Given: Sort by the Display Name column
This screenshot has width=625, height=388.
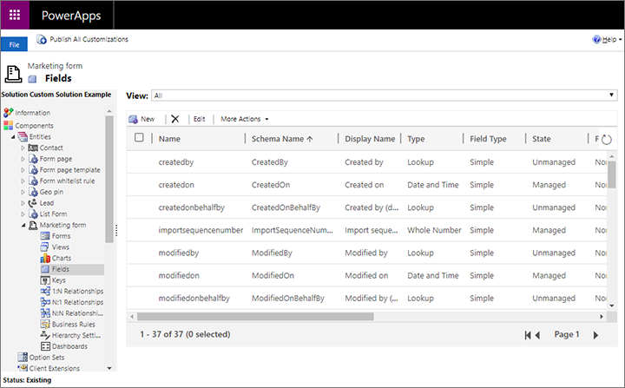Looking at the screenshot, I should [370, 139].
